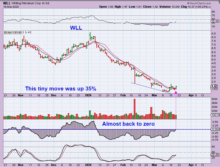Image resolution: width=220 pixels, height=167 pixels.
Task: Click the Dec label below the price panel
Action: click(x=54, y=95)
